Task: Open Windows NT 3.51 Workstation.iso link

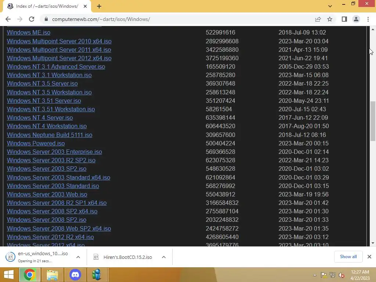Action: click(x=51, y=109)
